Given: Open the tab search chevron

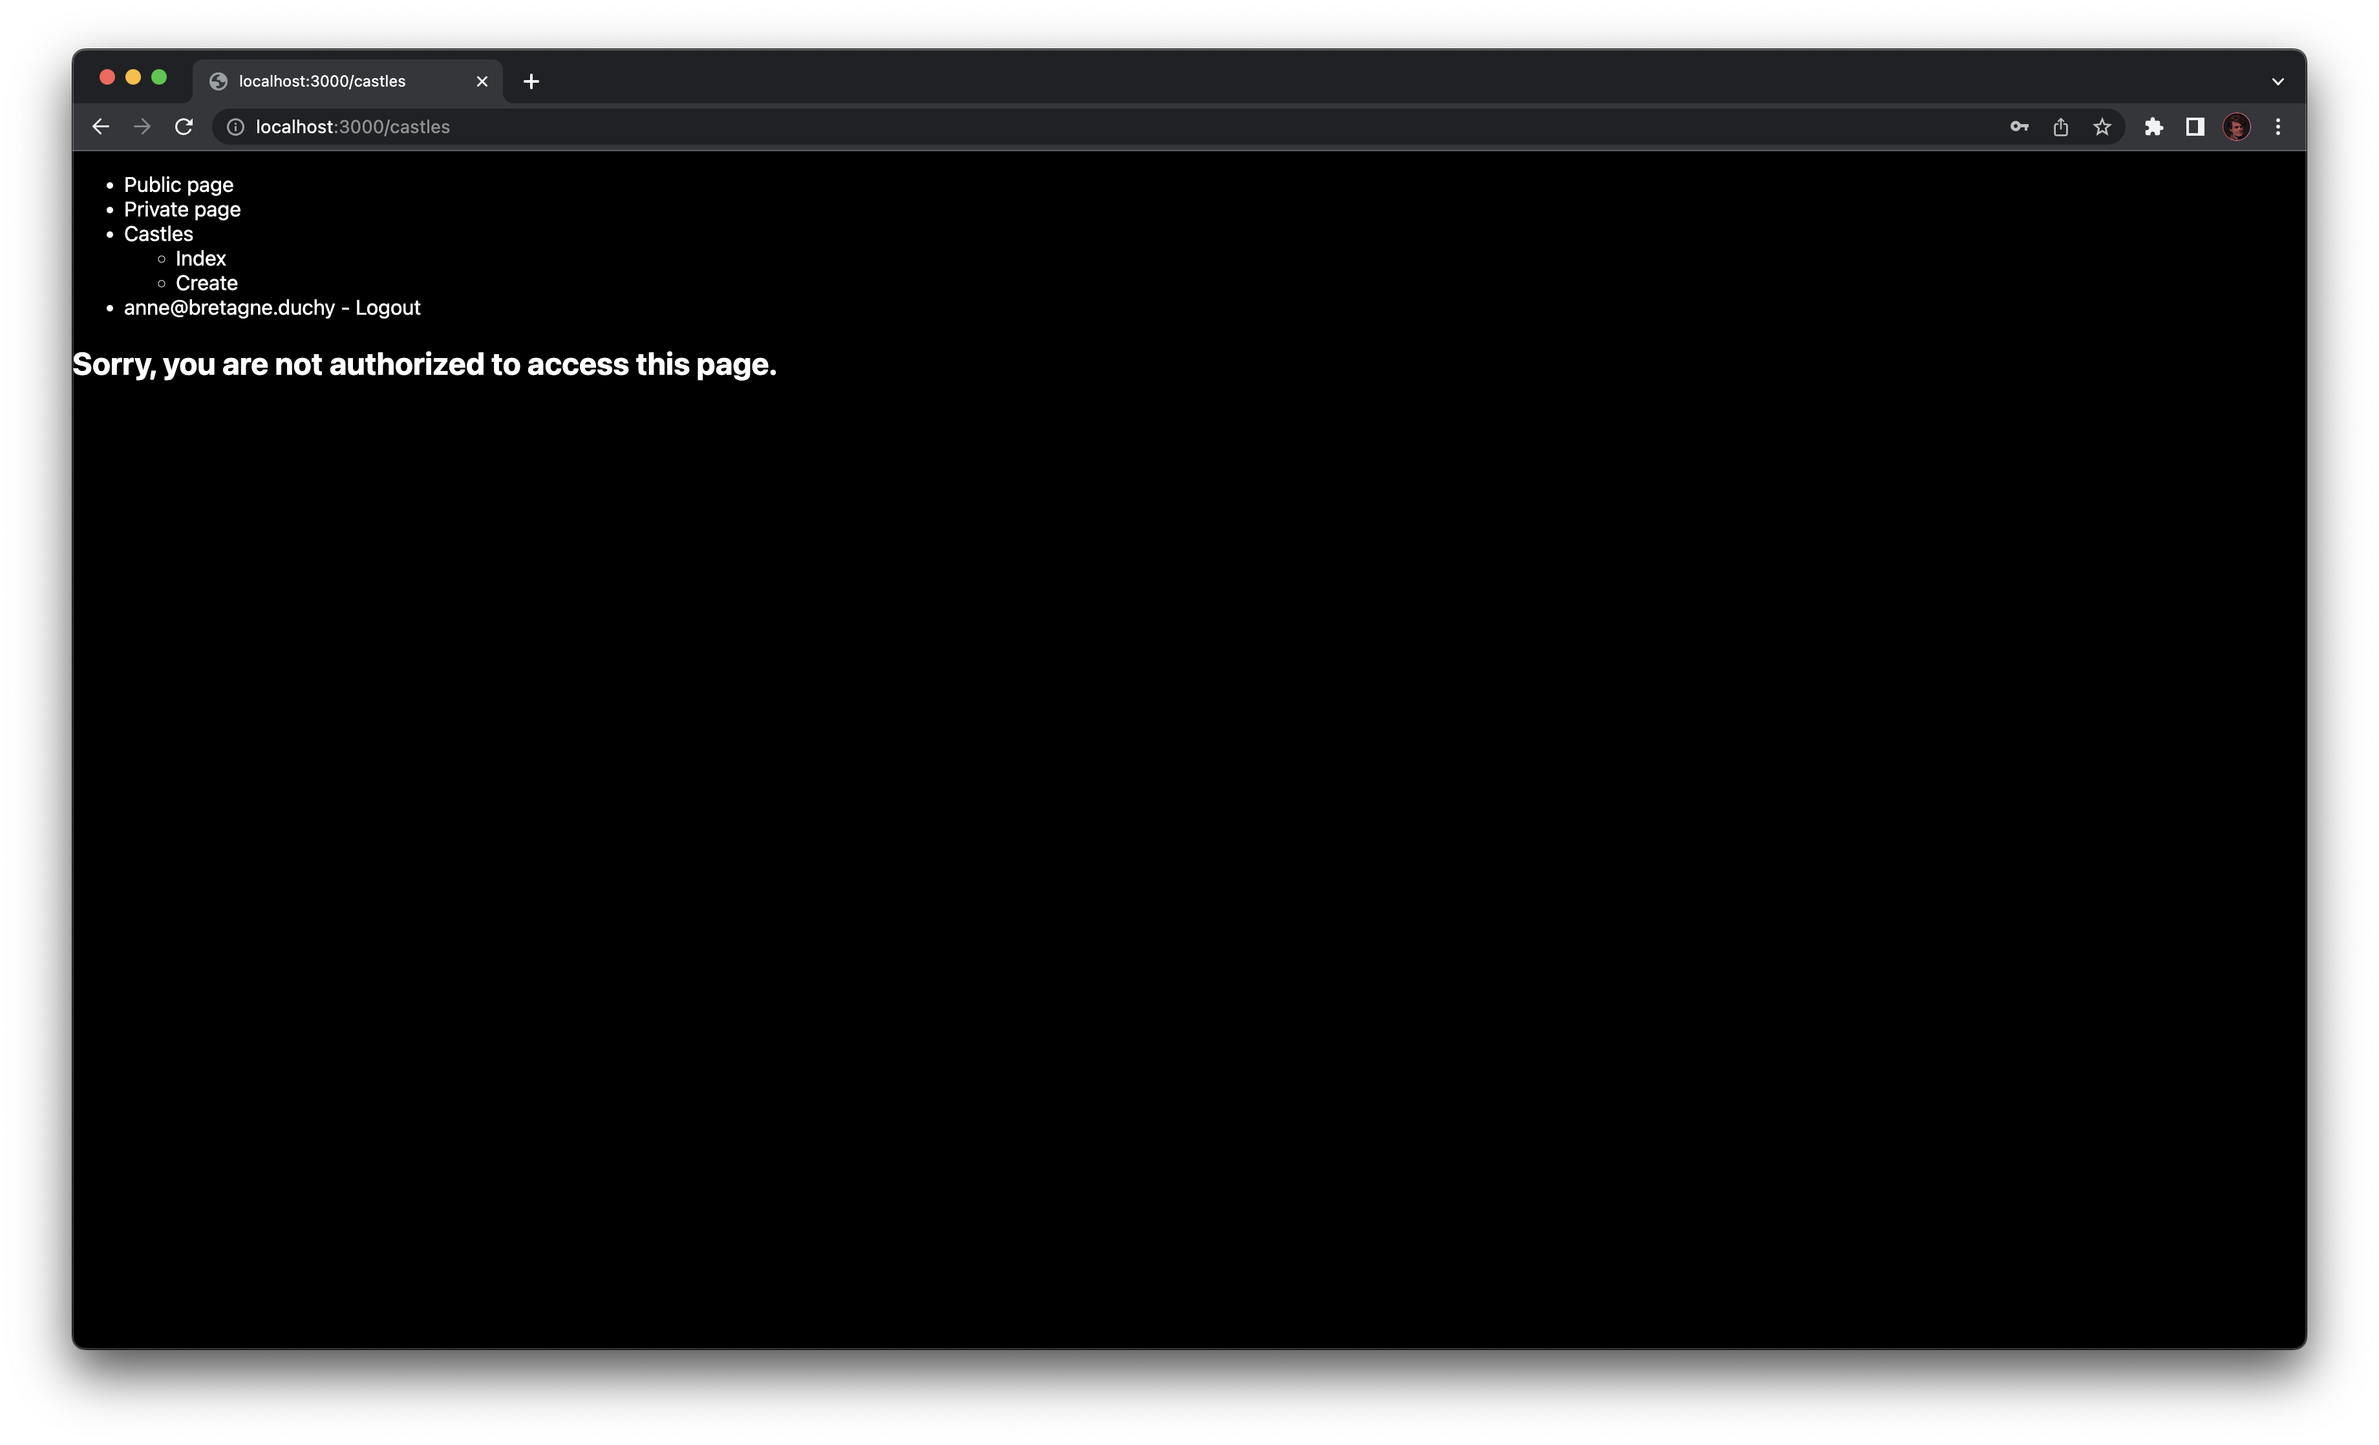Looking at the screenshot, I should click(2277, 81).
